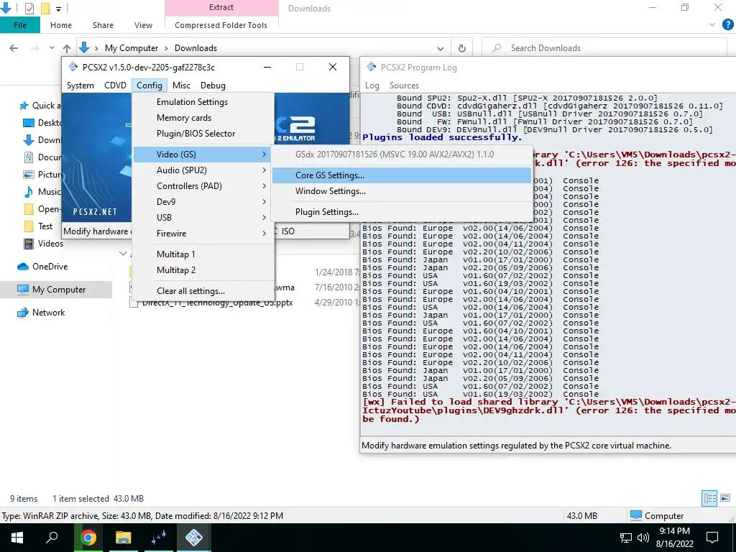Click the Search Downloads field
The height and width of the screenshot is (552, 736).
click(x=605, y=48)
